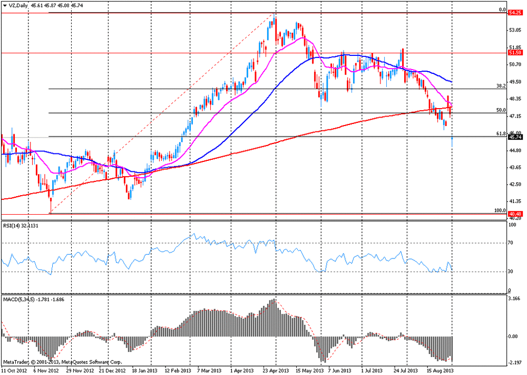527x375 pixels.
Task: Click the 1 Apr 2013 date label
Action: tap(242, 371)
